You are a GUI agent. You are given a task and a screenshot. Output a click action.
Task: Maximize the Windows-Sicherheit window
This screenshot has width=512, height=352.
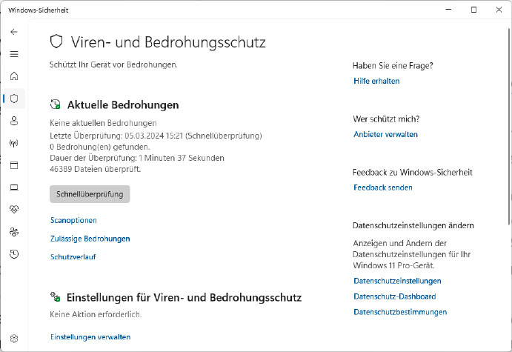pos(473,10)
